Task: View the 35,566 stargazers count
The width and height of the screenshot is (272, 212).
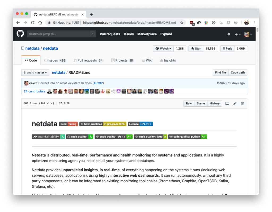Action: point(210,49)
